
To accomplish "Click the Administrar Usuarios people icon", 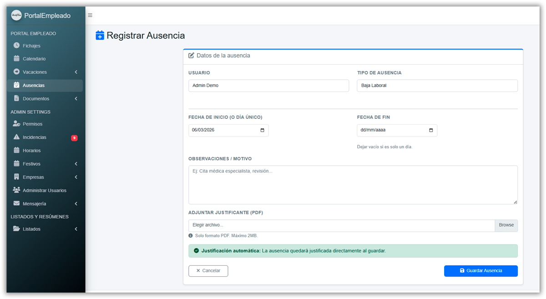I will click(17, 190).
